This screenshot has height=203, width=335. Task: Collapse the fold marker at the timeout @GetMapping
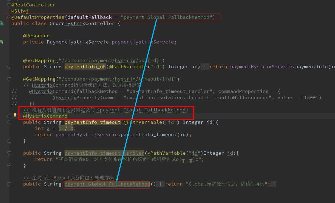(9, 79)
